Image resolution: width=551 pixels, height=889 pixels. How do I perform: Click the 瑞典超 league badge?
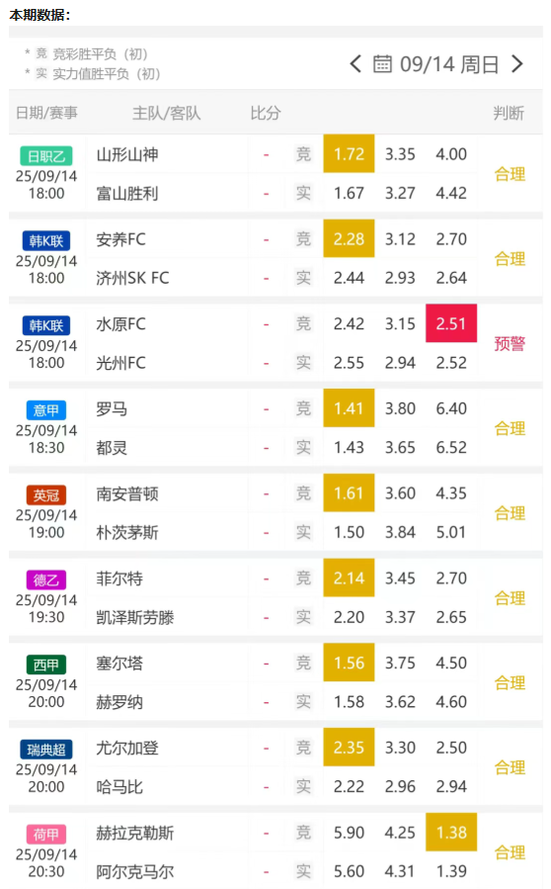click(45, 749)
